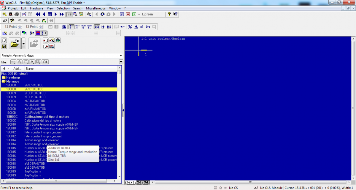Click the save diskette icon in the project panel
Image resolution: width=356 pixels, height=190 pixels.
click(x=4, y=46)
